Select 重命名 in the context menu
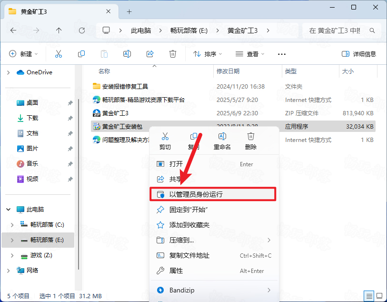387x302 pixels. (222, 141)
